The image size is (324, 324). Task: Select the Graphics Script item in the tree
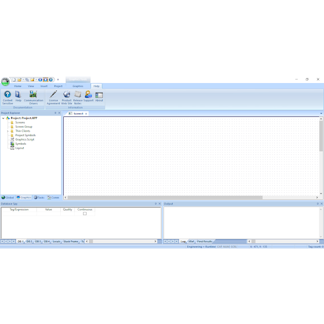click(x=25, y=140)
